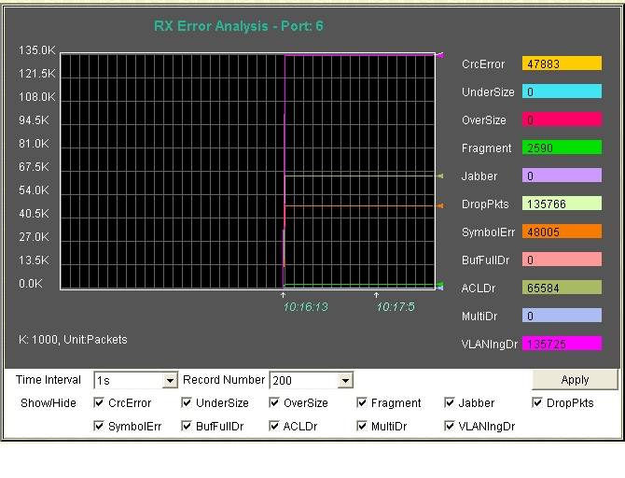Click the magenta VLANIngDr counter swatch
Screen dimensions: 625x478
[x=562, y=344]
